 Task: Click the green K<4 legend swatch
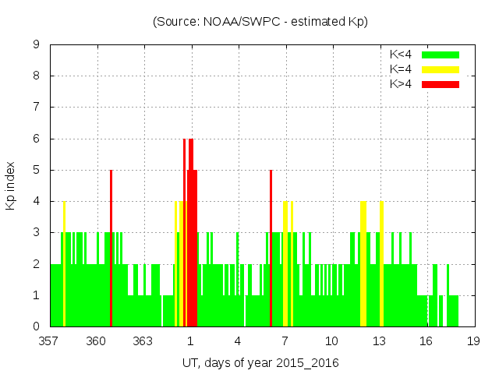click(x=441, y=55)
